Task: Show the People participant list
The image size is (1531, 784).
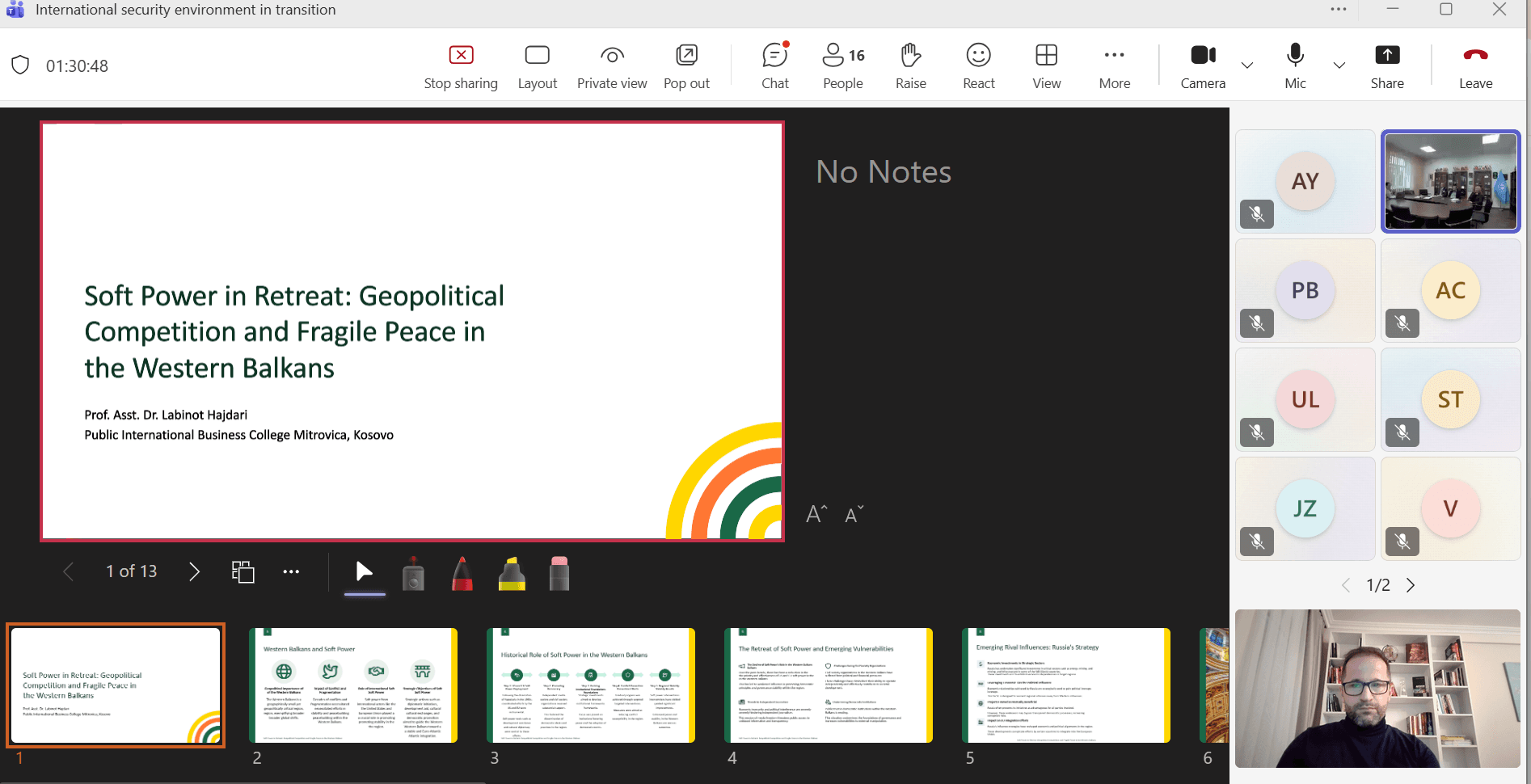Action: [843, 66]
